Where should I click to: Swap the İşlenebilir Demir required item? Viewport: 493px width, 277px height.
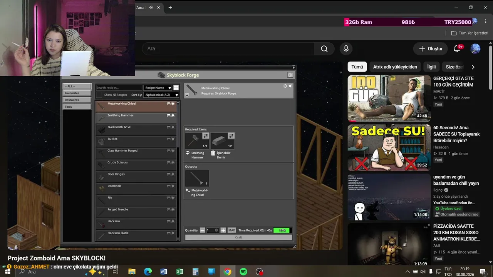(231, 136)
